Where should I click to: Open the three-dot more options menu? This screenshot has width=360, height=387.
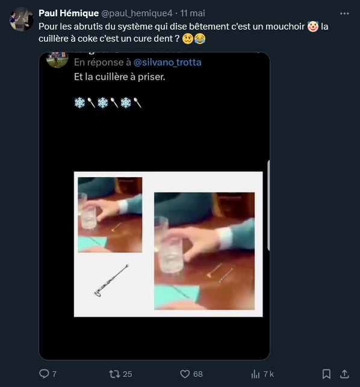coord(344,13)
